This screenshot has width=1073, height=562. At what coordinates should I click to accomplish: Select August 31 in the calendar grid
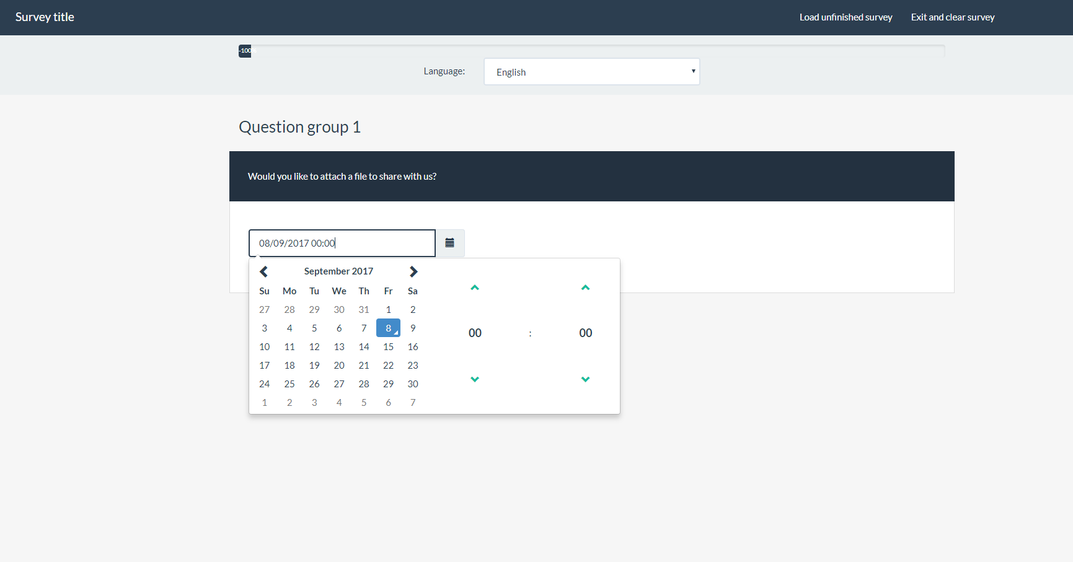tap(364, 309)
